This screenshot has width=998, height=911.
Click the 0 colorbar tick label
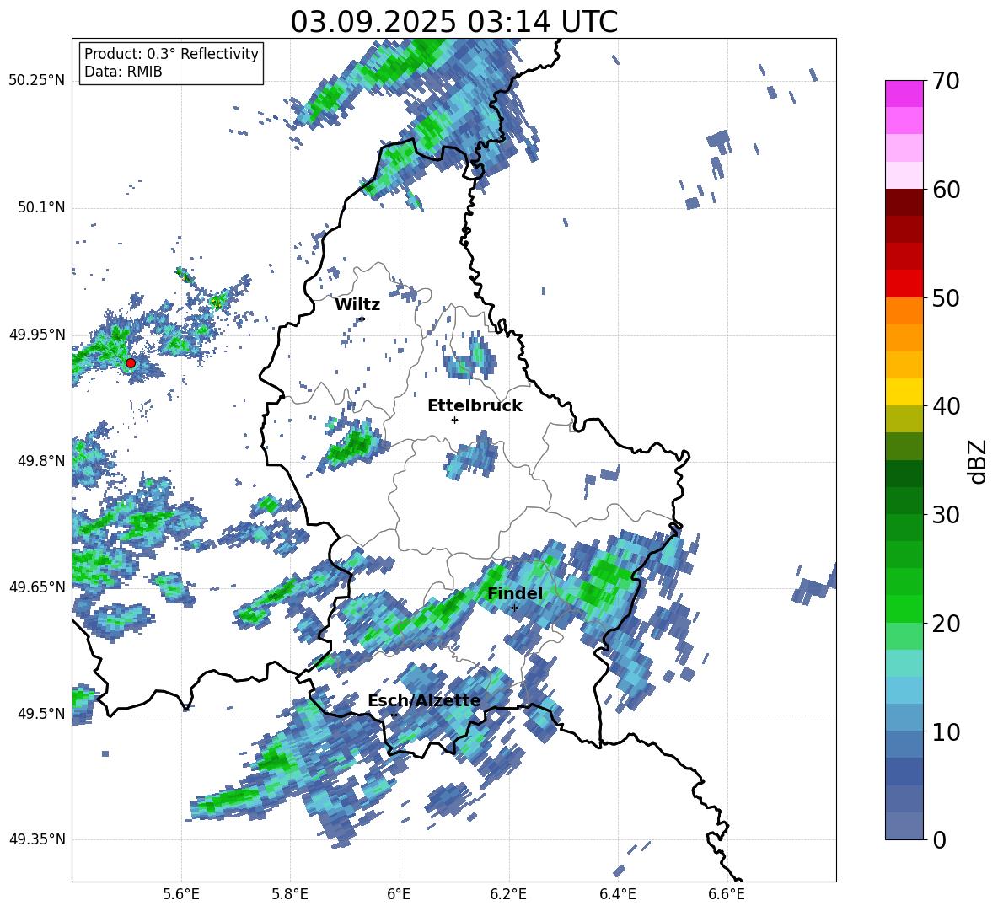point(939,839)
